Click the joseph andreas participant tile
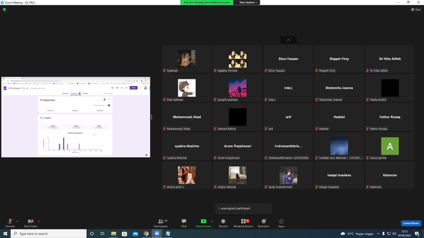This screenshot has height=238, width=424. 237,88
